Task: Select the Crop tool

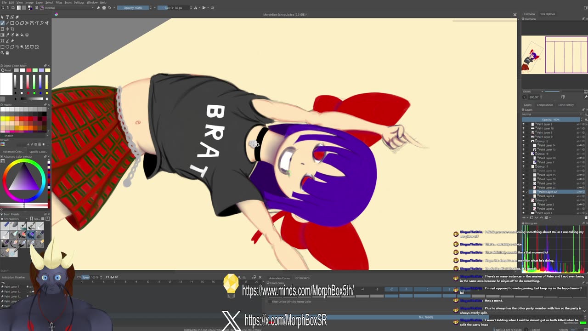Action: click(12, 29)
